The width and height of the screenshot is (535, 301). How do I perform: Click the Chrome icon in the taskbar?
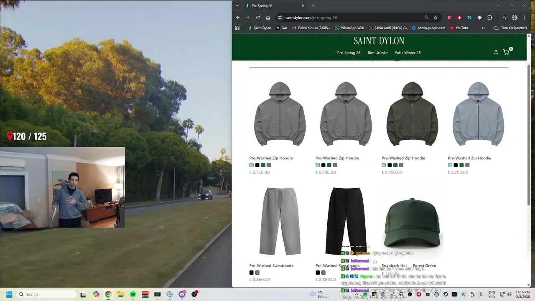tap(108, 294)
